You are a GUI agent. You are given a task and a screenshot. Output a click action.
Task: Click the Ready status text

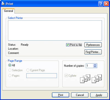pyautogui.click(x=24, y=45)
